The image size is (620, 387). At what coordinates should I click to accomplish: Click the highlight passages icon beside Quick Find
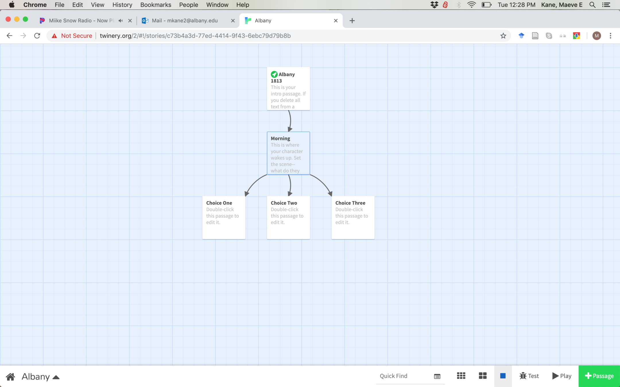(x=437, y=376)
